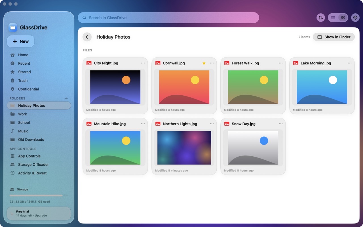
Task: Click the magnifier icon in the search bar
Action: 84,18
